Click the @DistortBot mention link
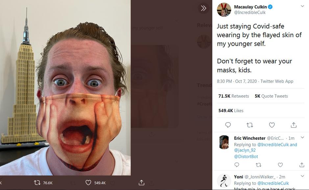The width and height of the screenshot is (309, 190). click(246, 156)
